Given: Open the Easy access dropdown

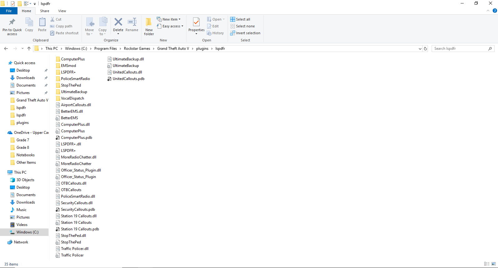Looking at the screenshot, I should (170, 26).
